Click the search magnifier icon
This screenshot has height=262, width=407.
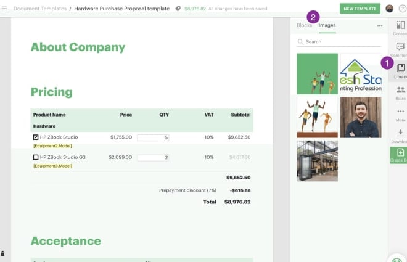click(300, 41)
